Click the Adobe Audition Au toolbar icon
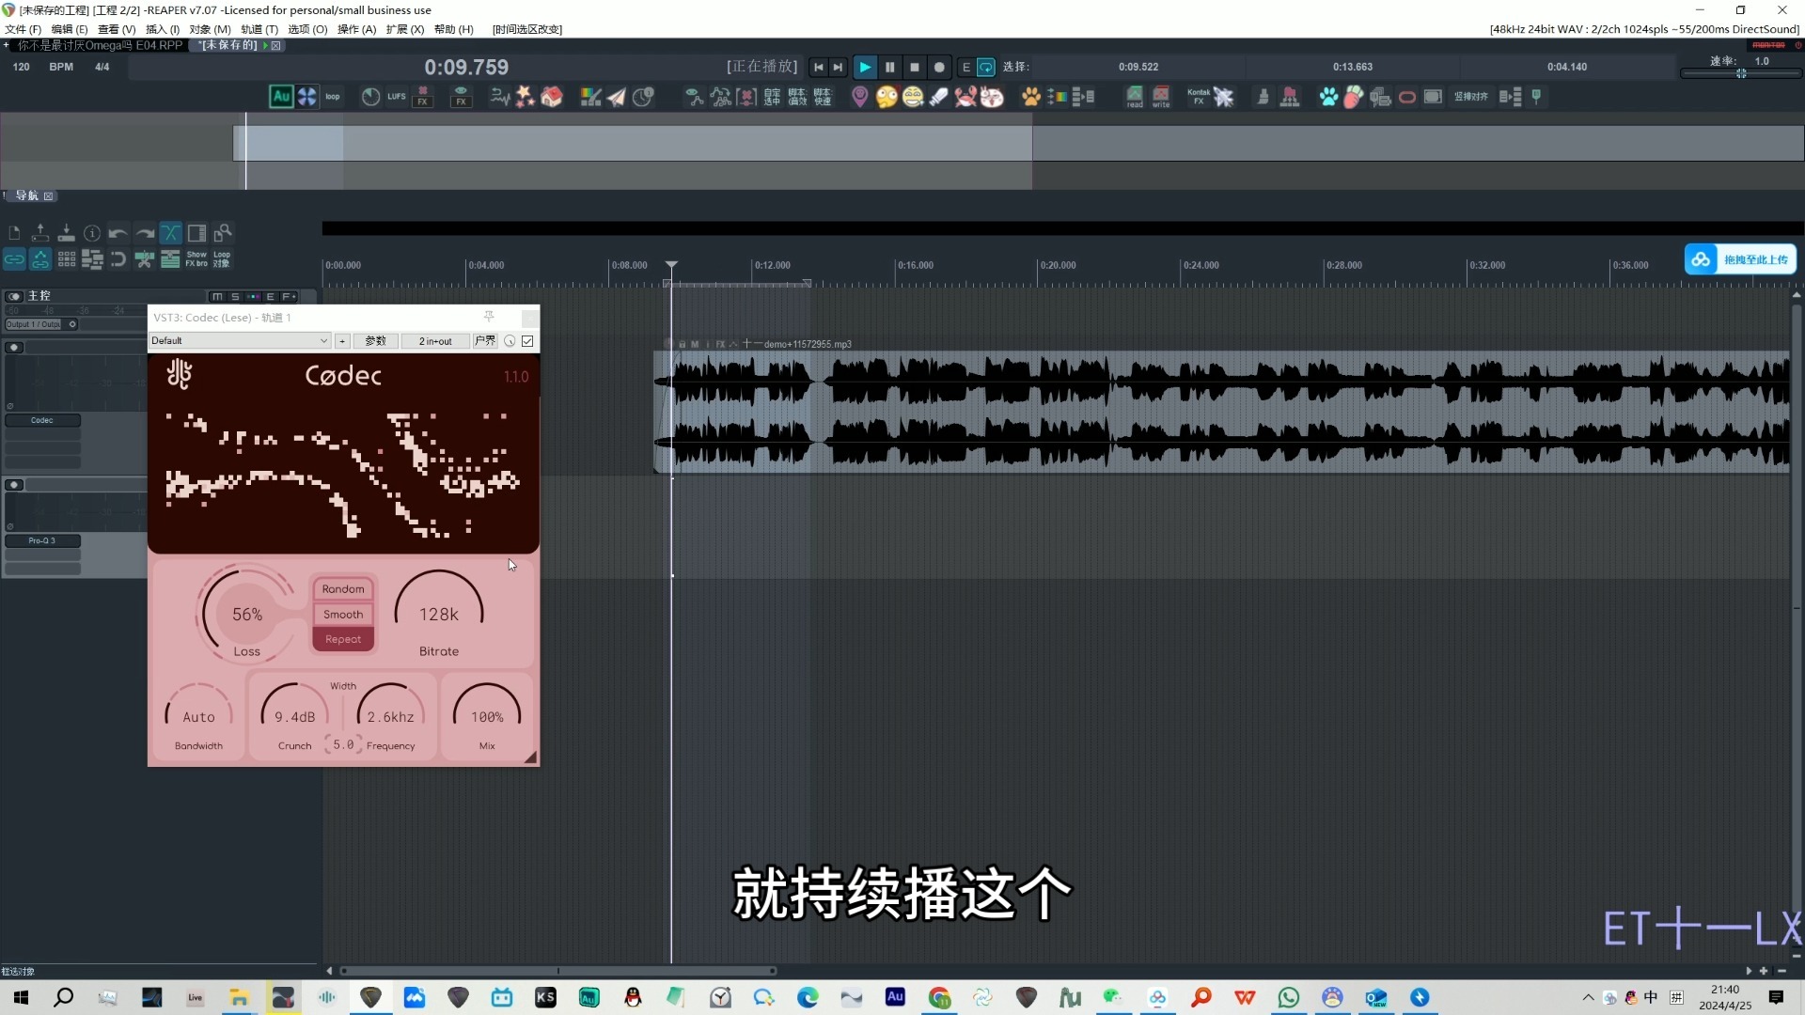This screenshot has height=1015, width=1805. [281, 97]
